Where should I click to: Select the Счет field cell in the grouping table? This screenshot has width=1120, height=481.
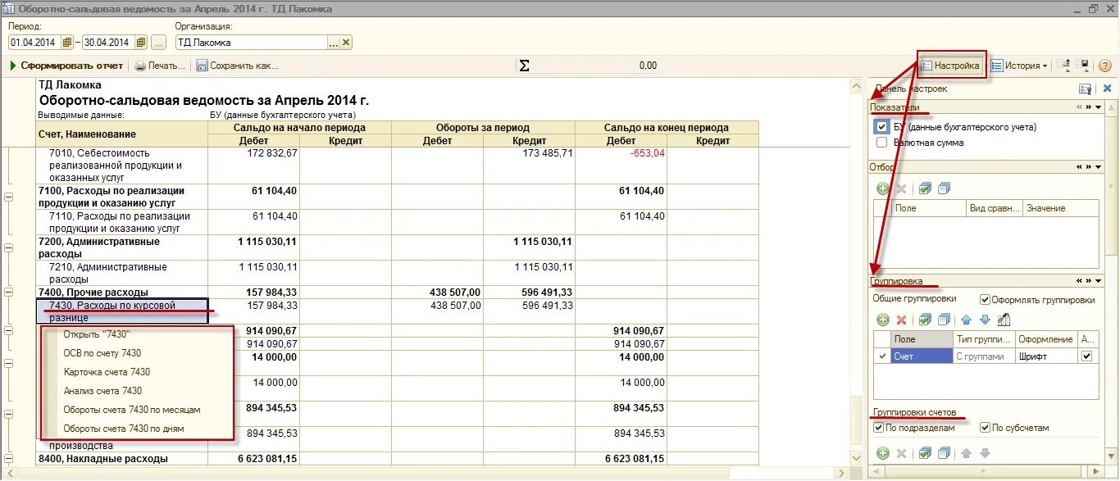click(x=922, y=356)
